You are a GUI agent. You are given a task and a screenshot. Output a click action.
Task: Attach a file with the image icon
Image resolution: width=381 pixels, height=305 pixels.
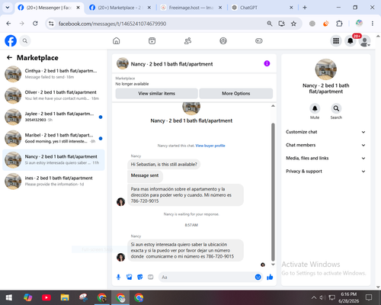coord(130,277)
